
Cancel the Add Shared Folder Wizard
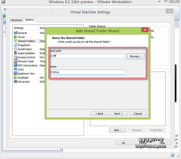[138, 113]
